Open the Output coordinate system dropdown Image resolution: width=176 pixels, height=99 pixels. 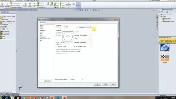pyautogui.click(x=76, y=80)
